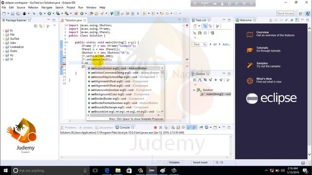
Task: Open the Package Explorer view menu arrow
Action: pos(54,26)
